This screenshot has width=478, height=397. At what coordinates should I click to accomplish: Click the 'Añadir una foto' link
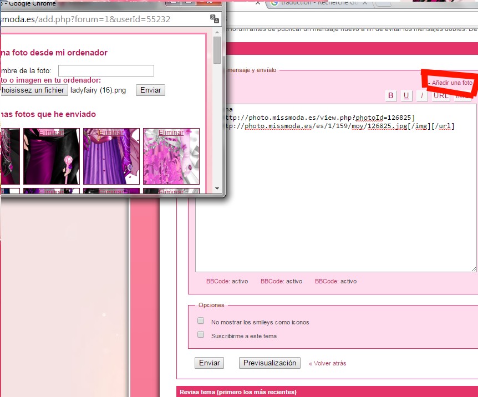click(452, 83)
